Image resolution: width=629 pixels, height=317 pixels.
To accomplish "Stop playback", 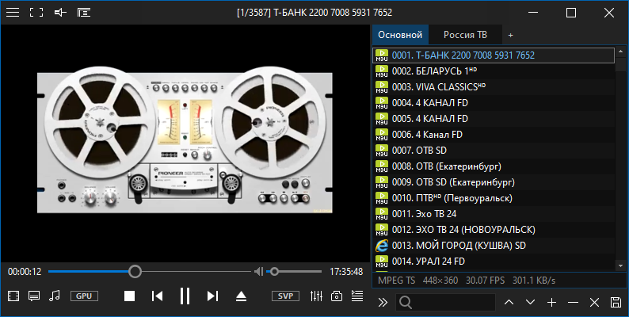I will click(x=129, y=296).
